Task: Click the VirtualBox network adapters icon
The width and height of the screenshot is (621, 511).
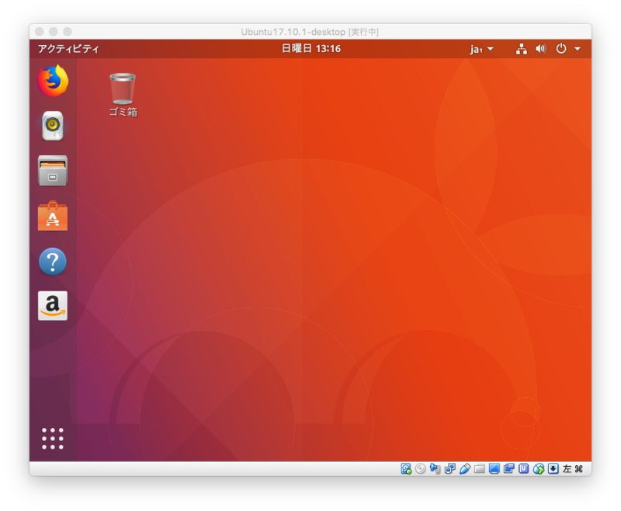Action: [x=450, y=469]
